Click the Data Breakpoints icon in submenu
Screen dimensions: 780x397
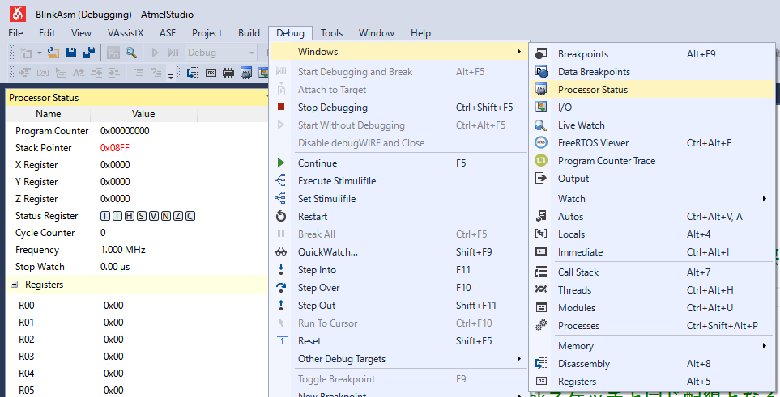tap(541, 71)
